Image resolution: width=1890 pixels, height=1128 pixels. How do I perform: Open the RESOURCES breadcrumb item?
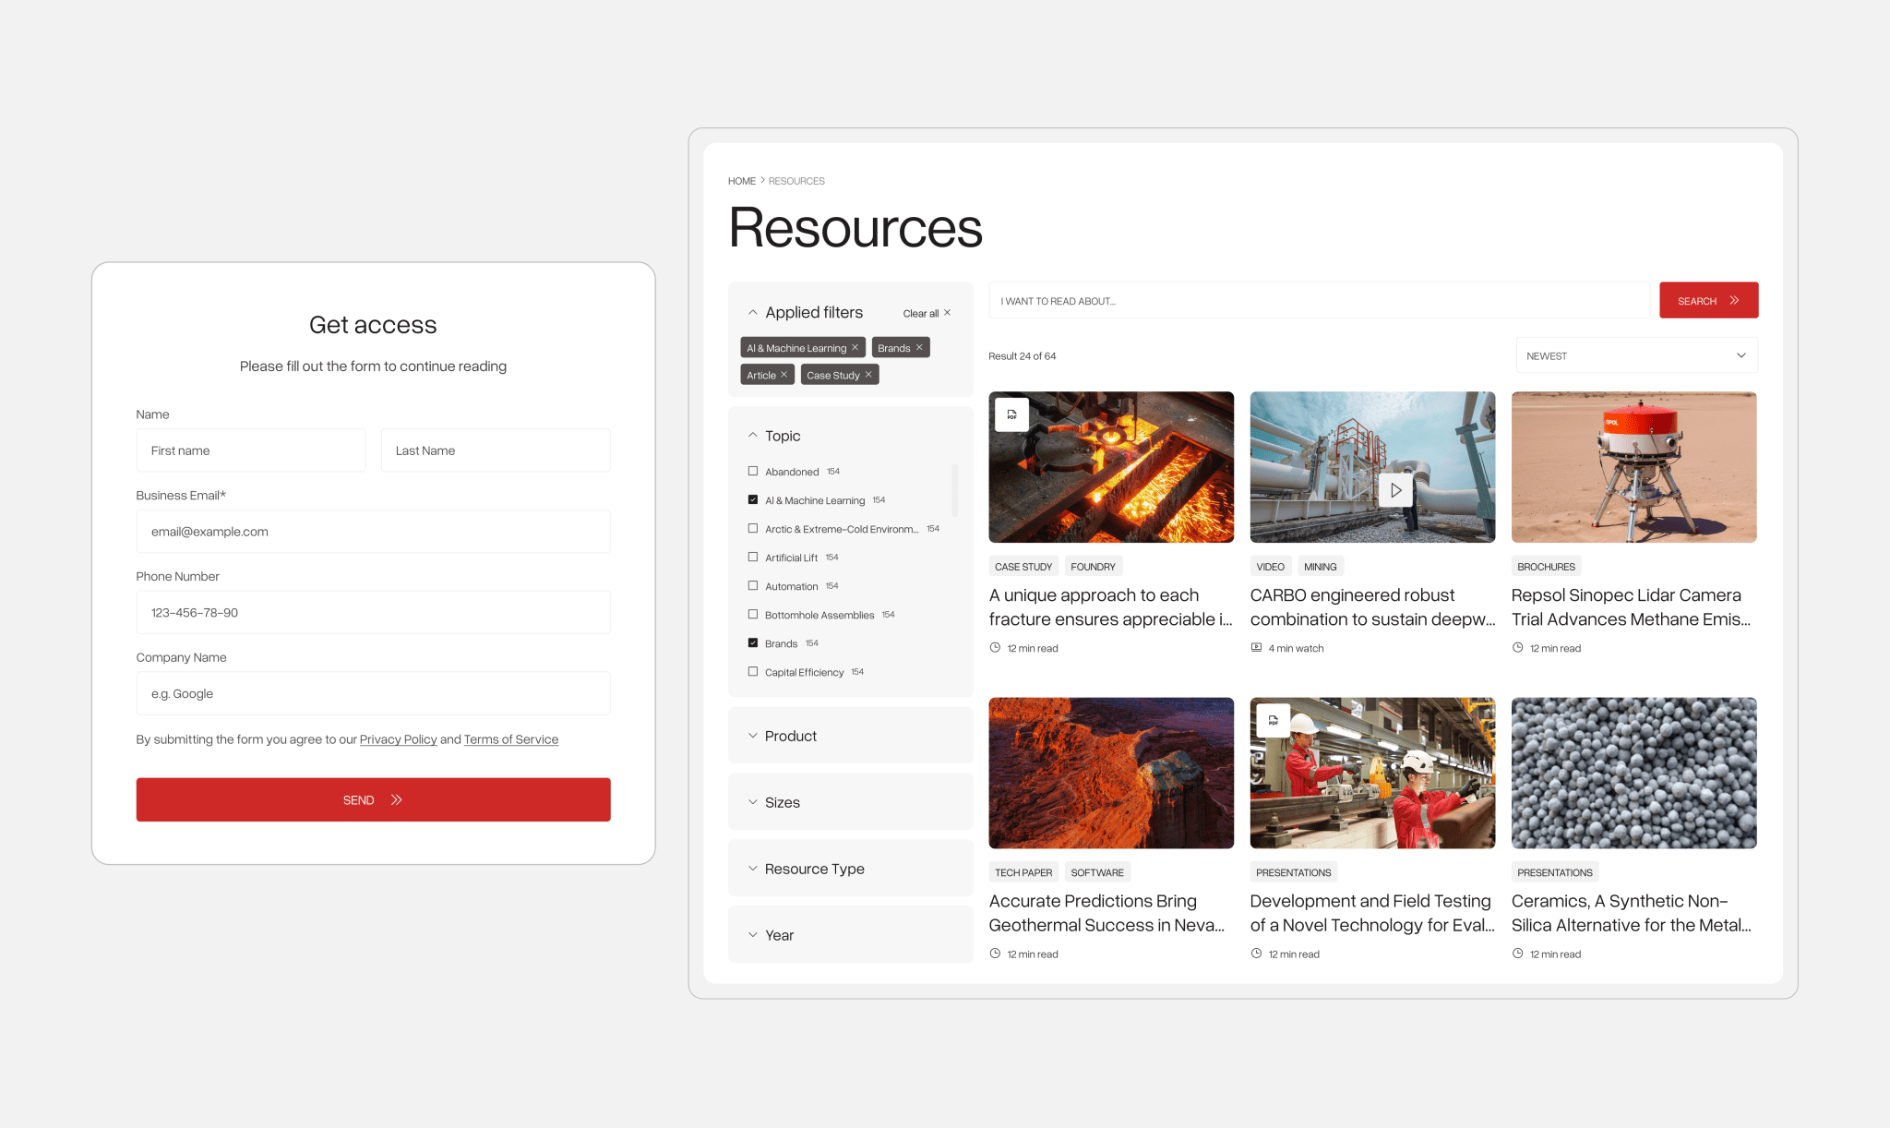point(795,180)
